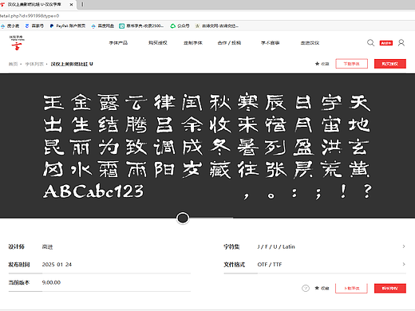Close the current browser tab

pyautogui.click(x=71, y=5)
